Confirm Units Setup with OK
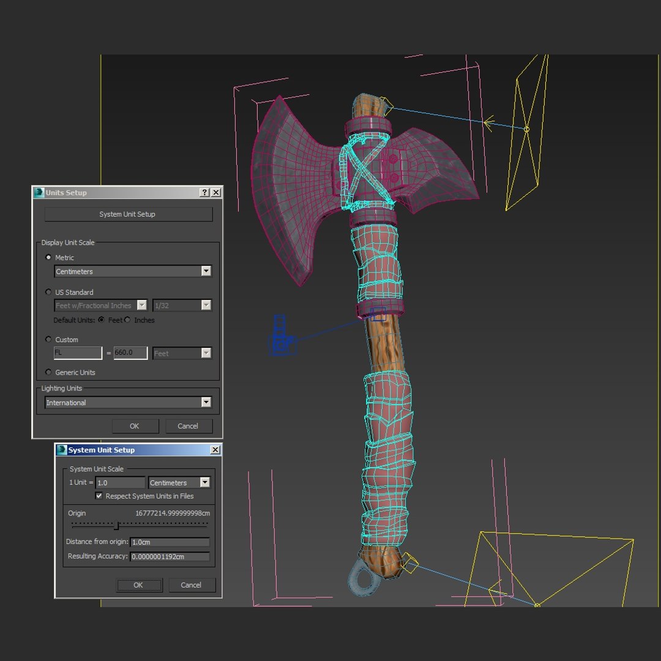Viewport: 661px width, 661px height. [x=135, y=426]
